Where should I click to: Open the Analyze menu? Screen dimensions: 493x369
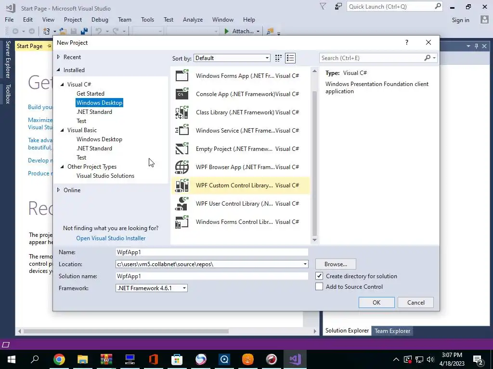193,19
